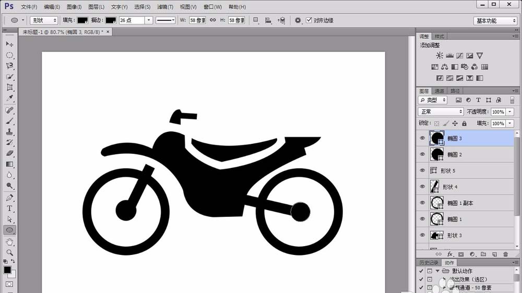The height and width of the screenshot is (293, 522).
Task: Add a layer style via fx icon
Action: point(449,254)
